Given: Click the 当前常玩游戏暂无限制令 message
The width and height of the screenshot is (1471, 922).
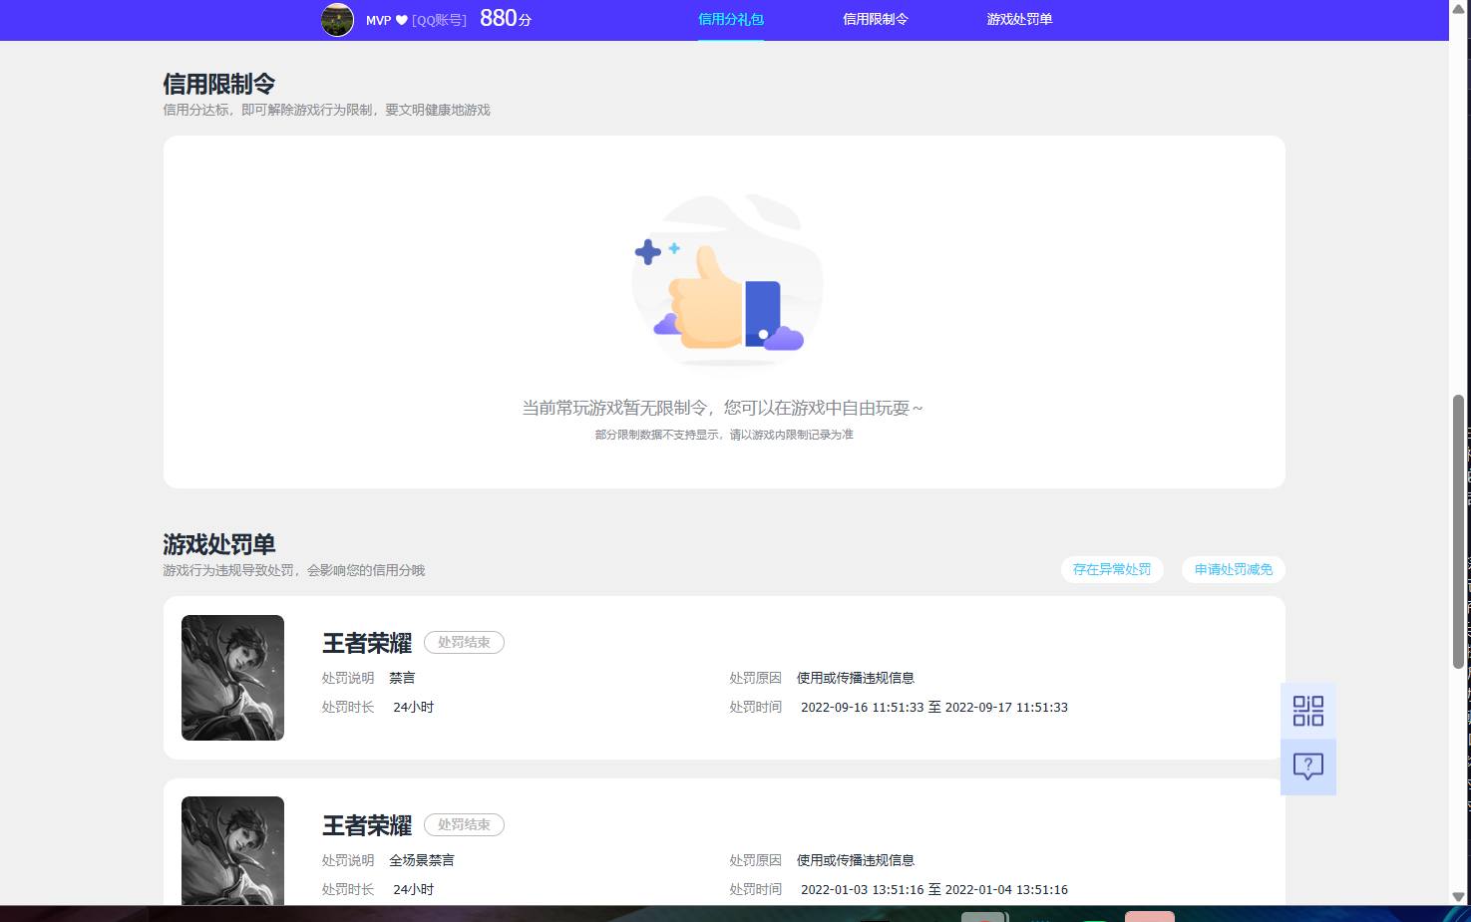Looking at the screenshot, I should click(x=723, y=408).
